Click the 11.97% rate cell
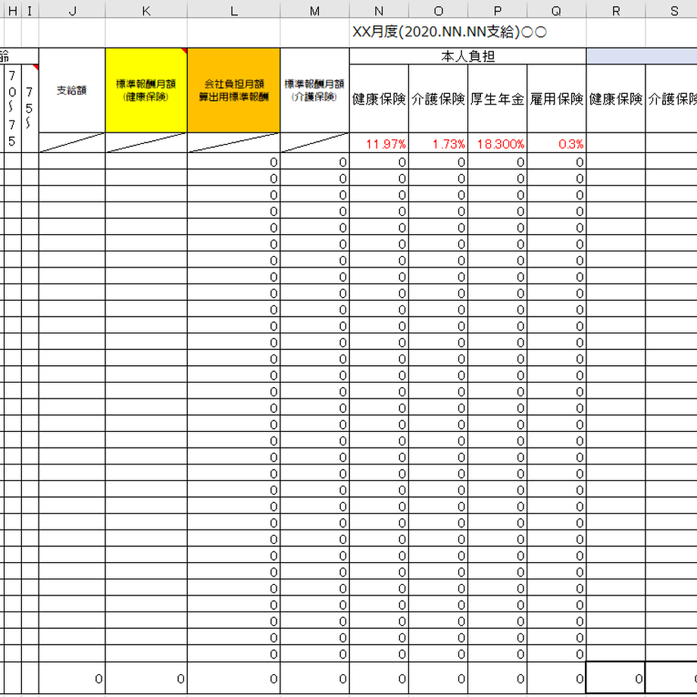The image size is (697, 697). [x=379, y=143]
